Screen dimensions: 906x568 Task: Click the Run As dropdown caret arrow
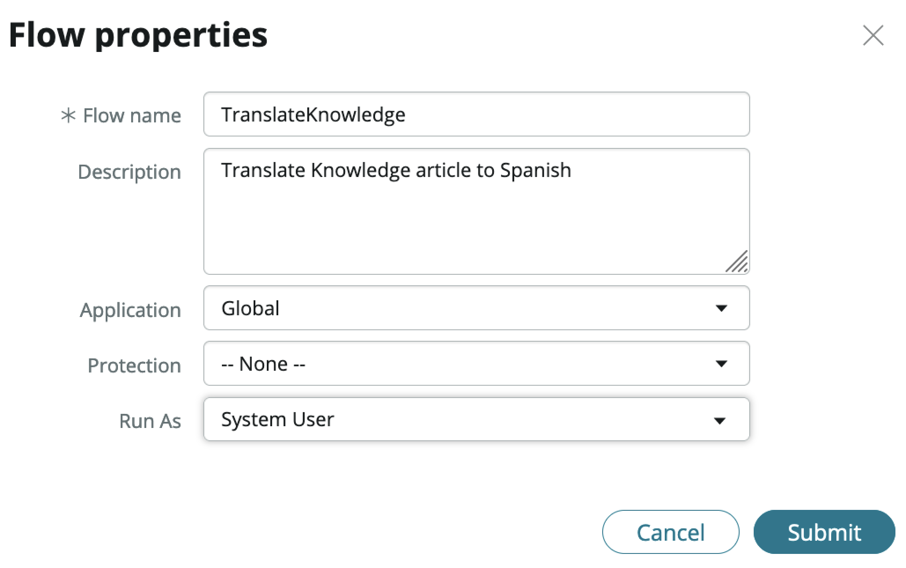click(x=719, y=421)
